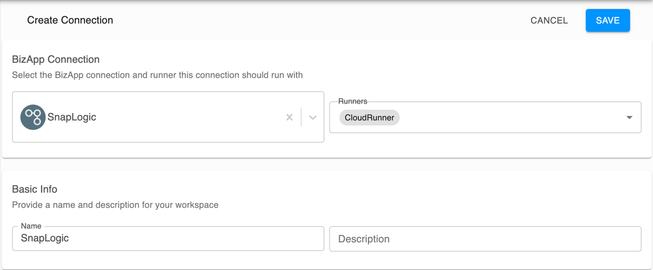
Task: Click the Basic Info heading
Action: tap(35, 189)
